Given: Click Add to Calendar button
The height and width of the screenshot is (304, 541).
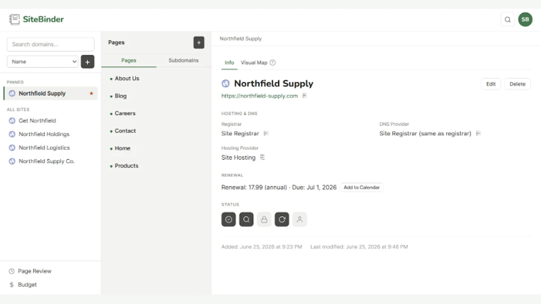Looking at the screenshot, I should pos(362,187).
